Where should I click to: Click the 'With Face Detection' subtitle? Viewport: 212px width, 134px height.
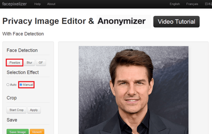(23, 34)
